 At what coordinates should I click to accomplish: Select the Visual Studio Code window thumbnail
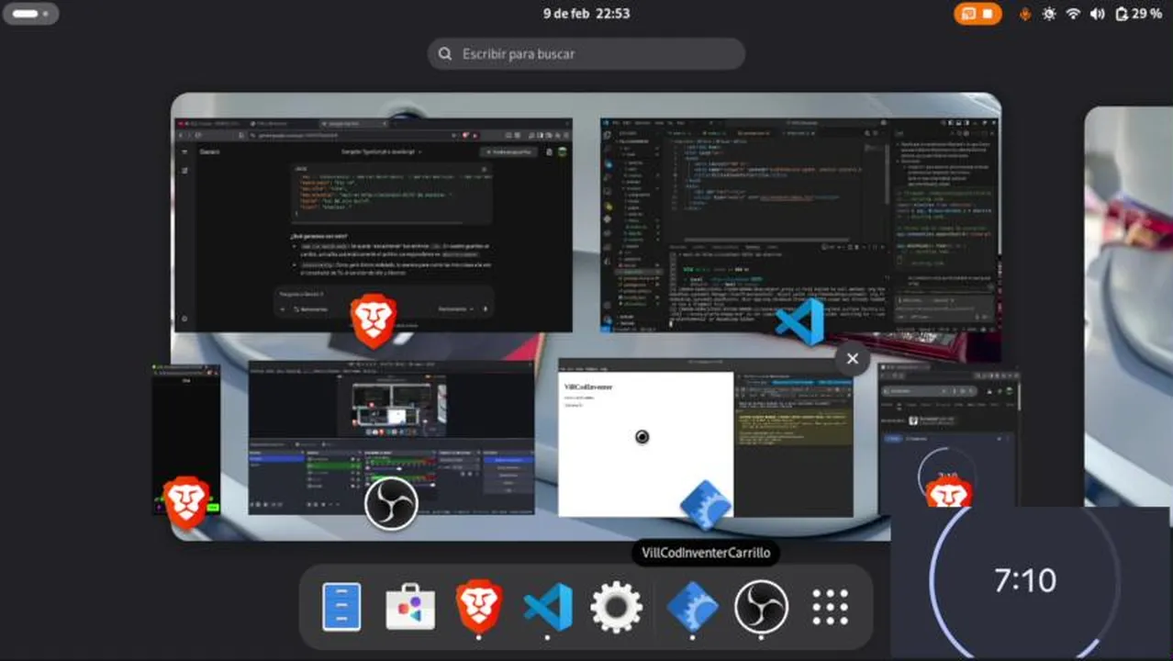tap(800, 223)
